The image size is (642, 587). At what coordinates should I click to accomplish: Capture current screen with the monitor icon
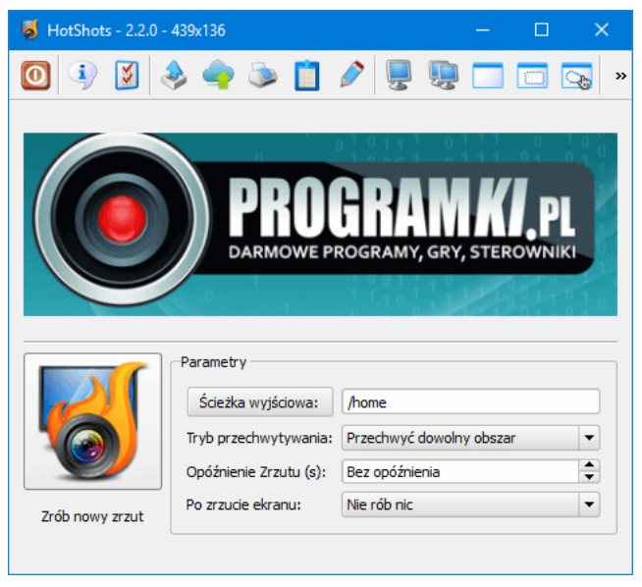(399, 76)
